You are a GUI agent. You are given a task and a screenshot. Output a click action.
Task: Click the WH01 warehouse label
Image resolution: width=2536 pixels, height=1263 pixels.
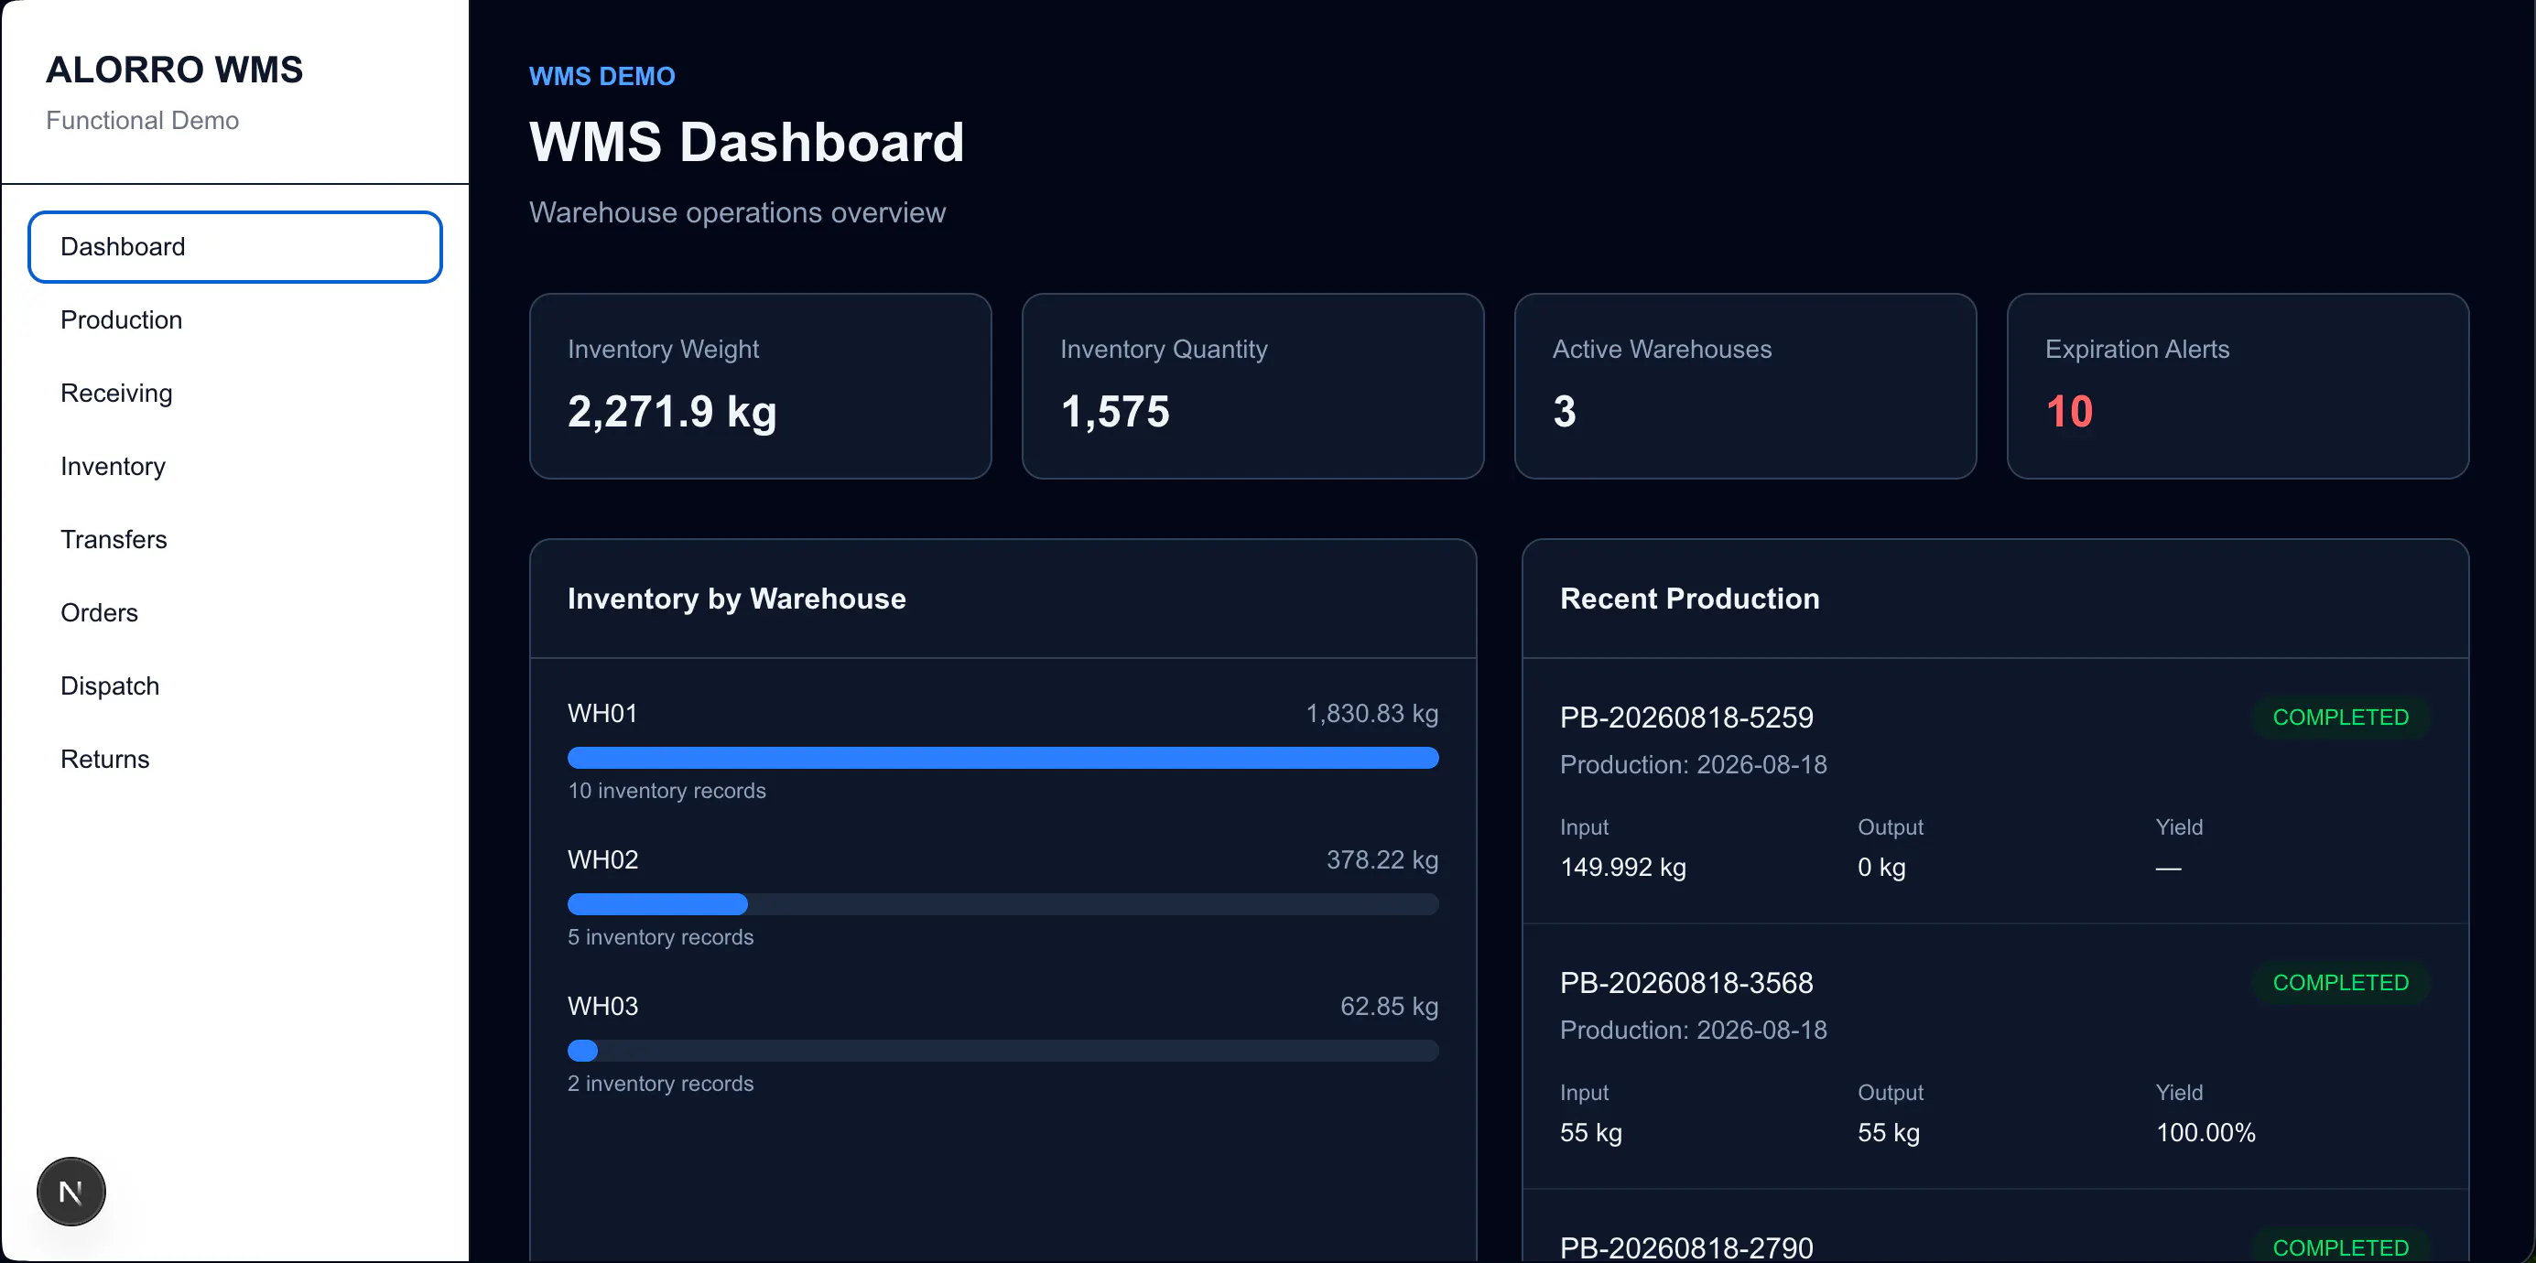click(x=602, y=714)
